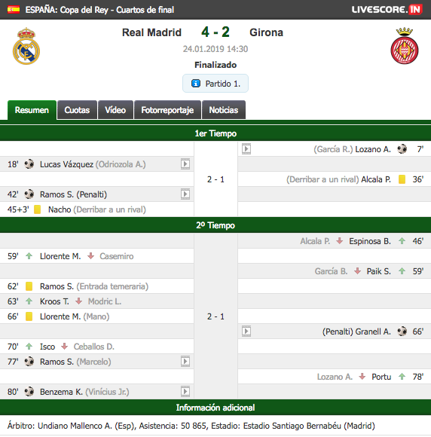Click the Girona club crest
431x437 pixels.
pos(404,46)
